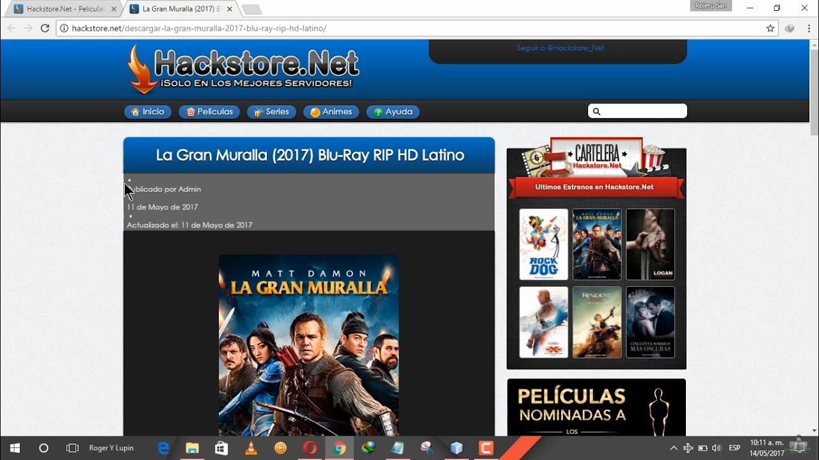819x460 pixels.
Task: Open VLC media player from the taskbar
Action: coord(251,448)
